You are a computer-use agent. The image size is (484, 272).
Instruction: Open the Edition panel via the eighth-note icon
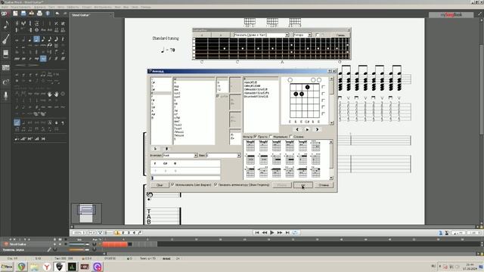5,25
